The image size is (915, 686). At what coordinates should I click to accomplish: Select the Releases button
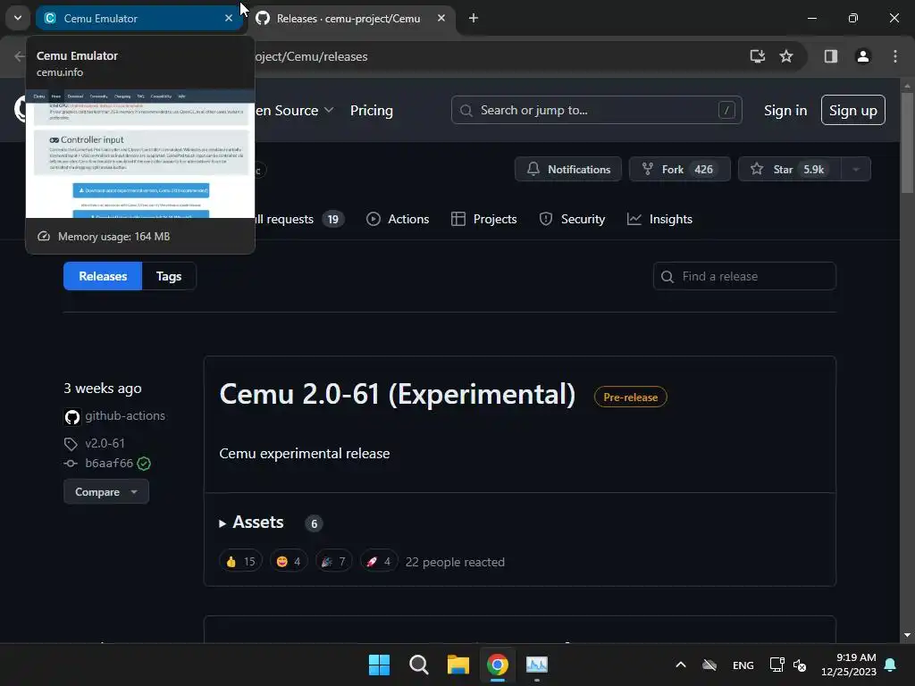103,276
